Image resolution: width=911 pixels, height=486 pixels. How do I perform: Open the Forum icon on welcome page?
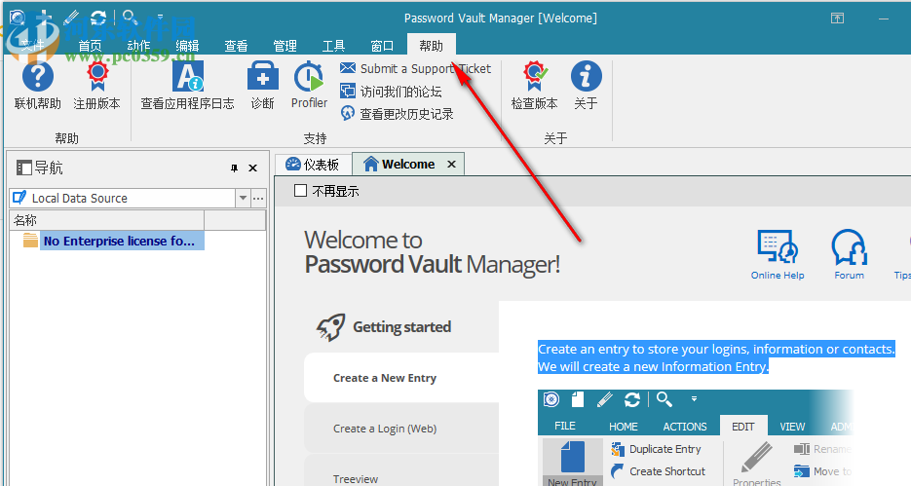pyautogui.click(x=849, y=255)
